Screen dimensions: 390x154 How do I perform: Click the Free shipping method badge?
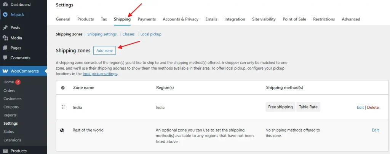(280, 107)
